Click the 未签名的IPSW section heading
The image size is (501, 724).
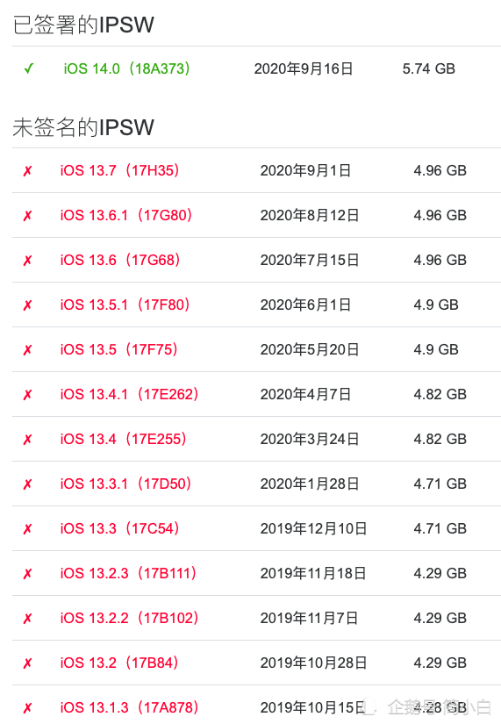pos(83,127)
